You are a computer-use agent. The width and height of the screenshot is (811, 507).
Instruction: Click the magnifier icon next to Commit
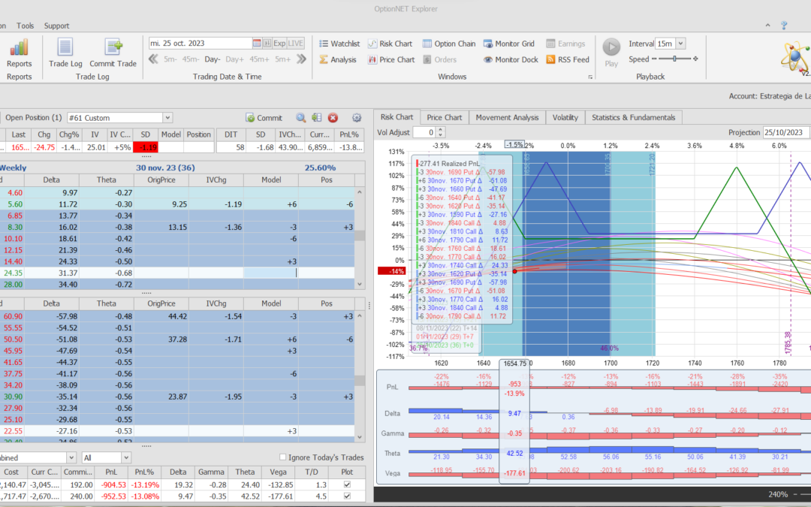(300, 118)
